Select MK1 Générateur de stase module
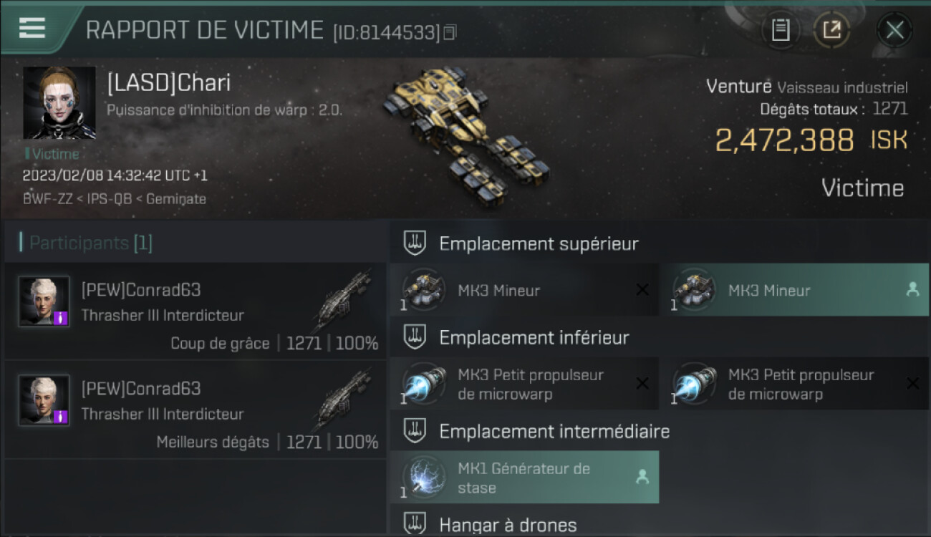Screen dimensions: 931x537 coord(524,478)
